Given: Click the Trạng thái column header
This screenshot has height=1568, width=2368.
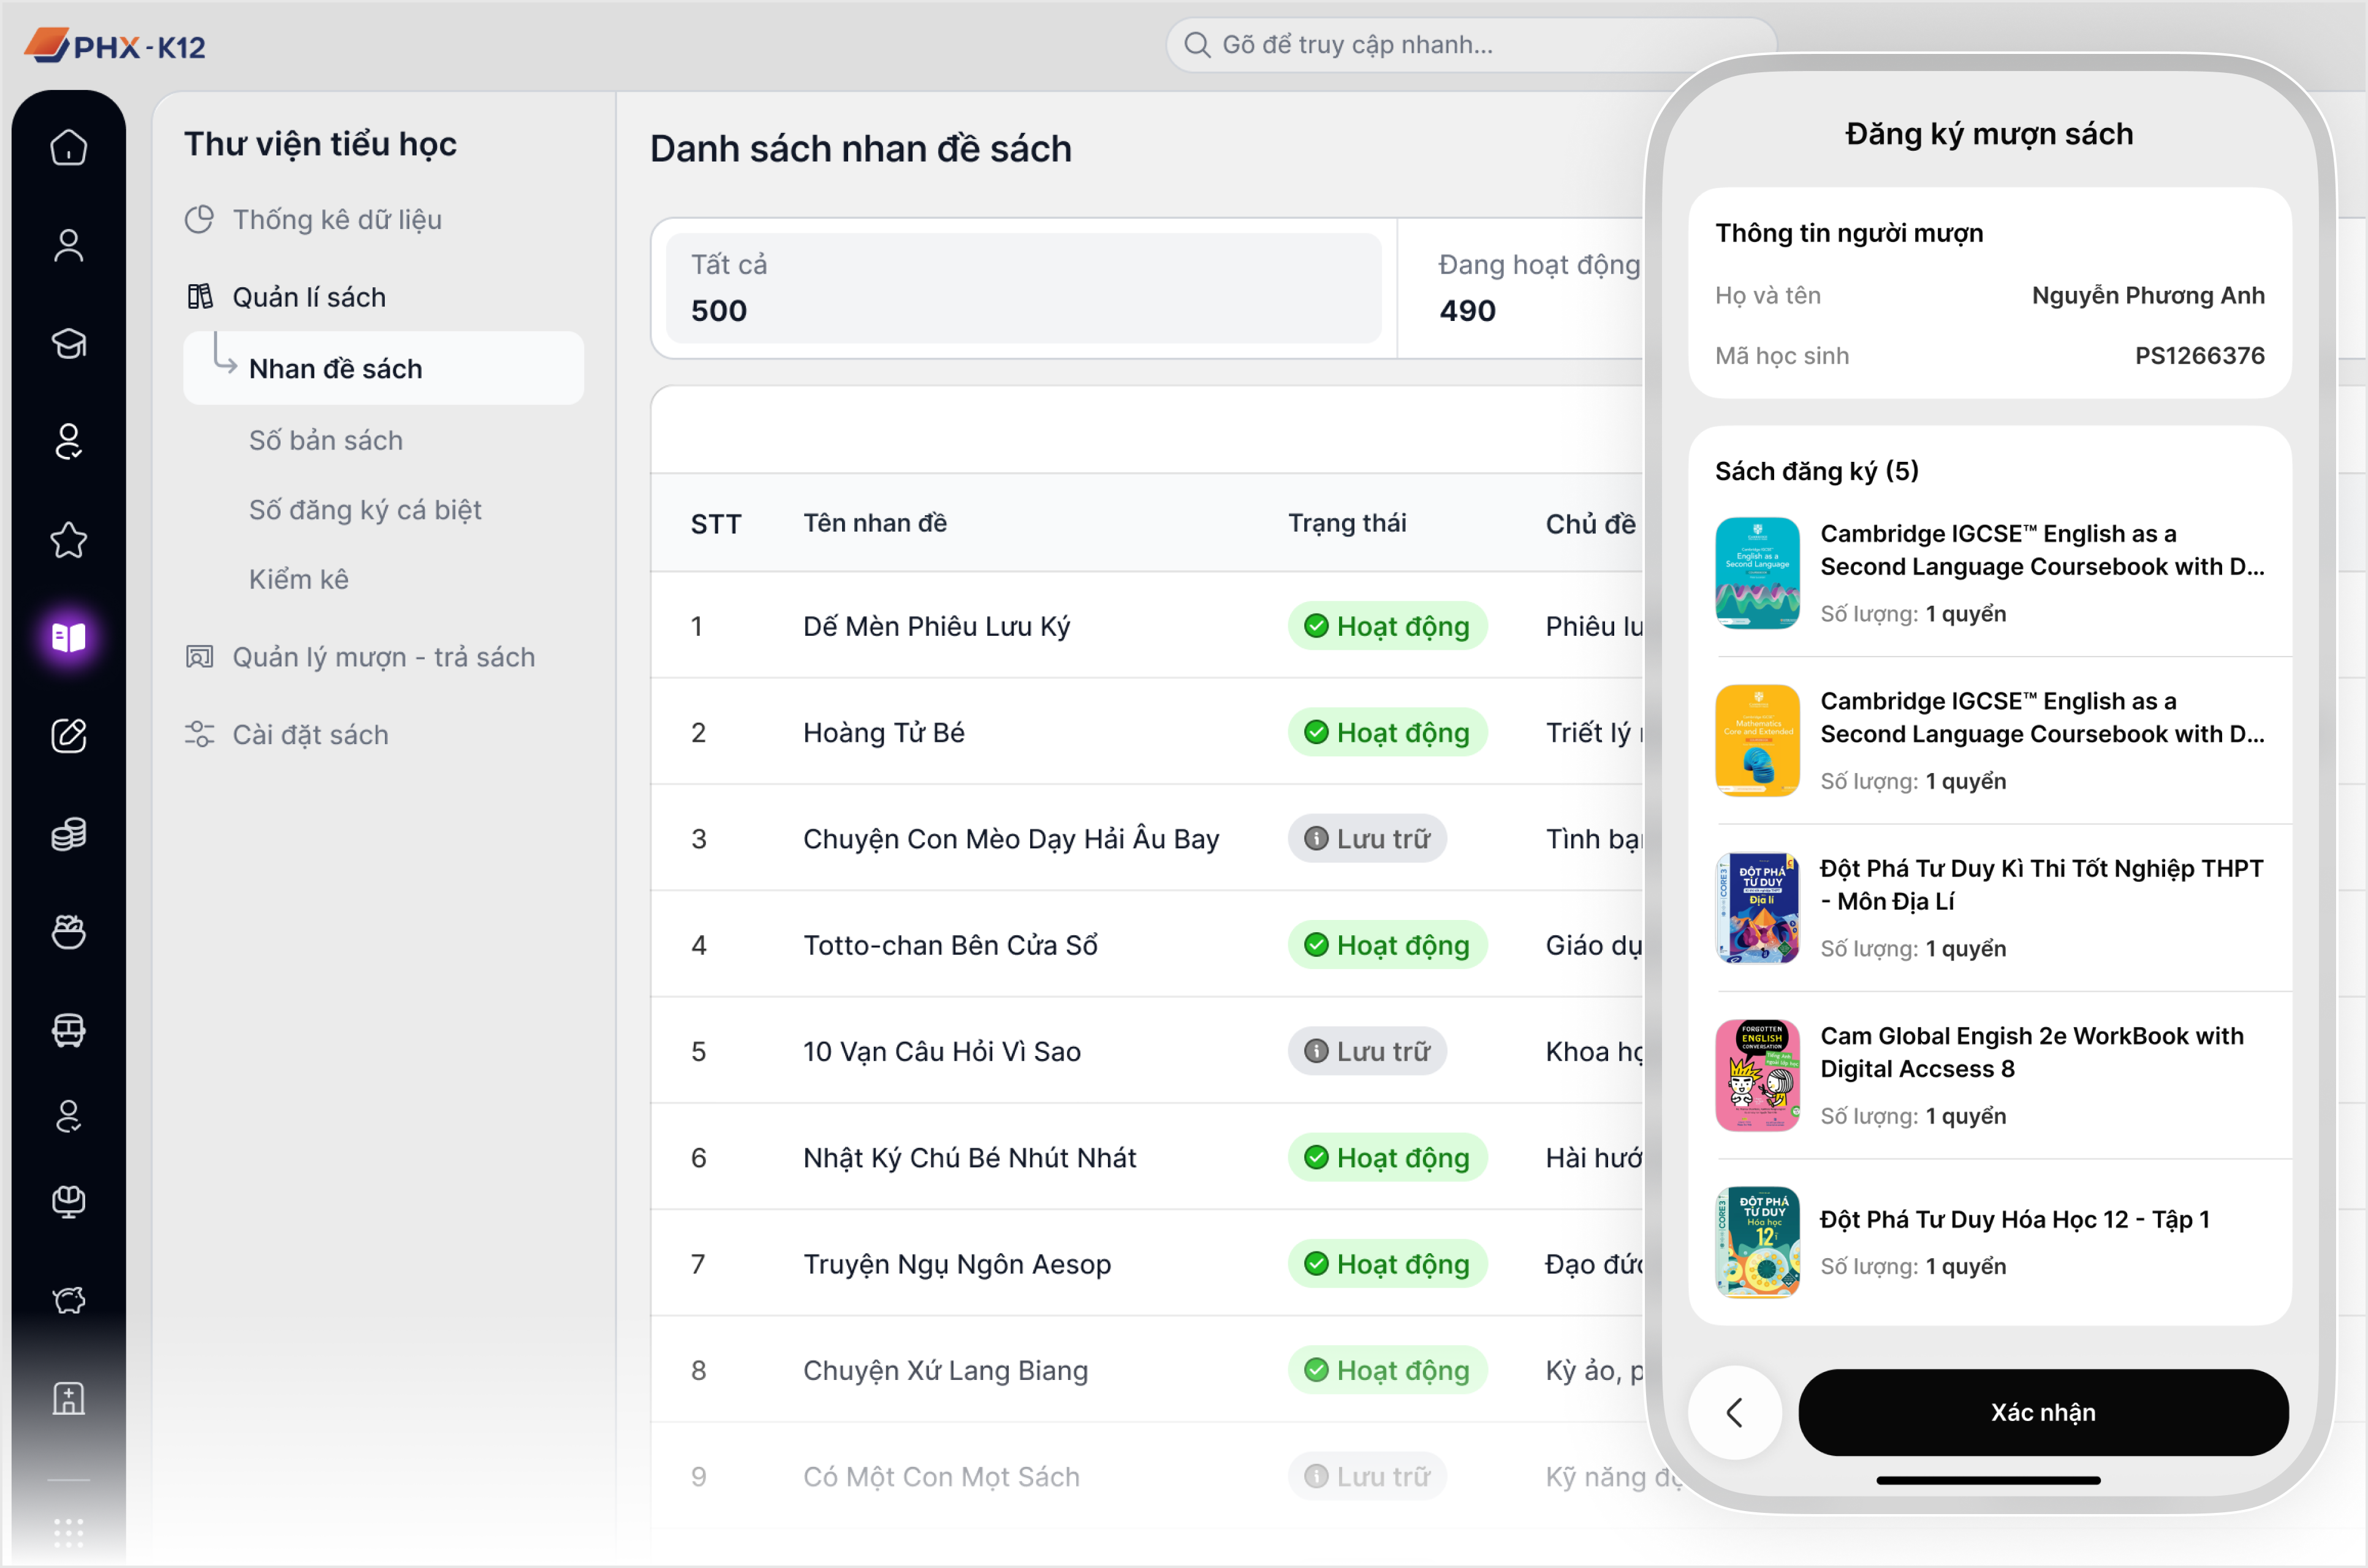Looking at the screenshot, I should [x=1346, y=522].
